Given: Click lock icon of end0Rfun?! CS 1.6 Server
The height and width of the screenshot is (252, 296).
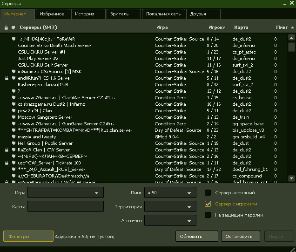Looking at the screenshot, I should tap(7, 78).
